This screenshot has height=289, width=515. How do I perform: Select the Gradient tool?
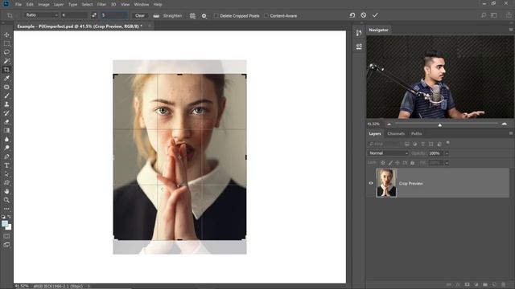(x=6, y=130)
